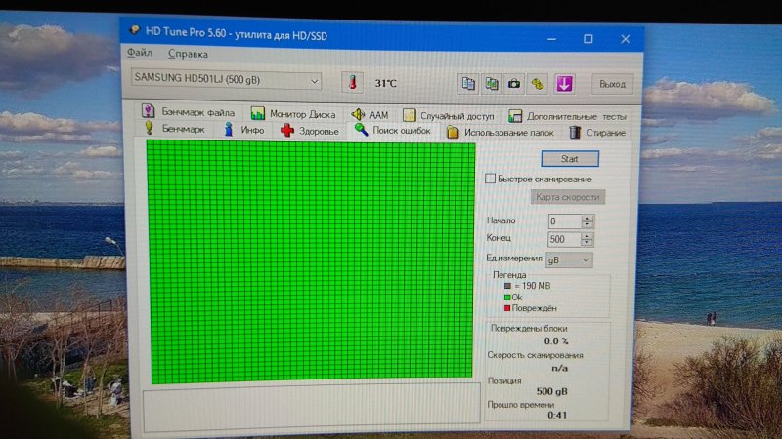
Task: Click the copy info to clipboard icon
Action: [469, 84]
